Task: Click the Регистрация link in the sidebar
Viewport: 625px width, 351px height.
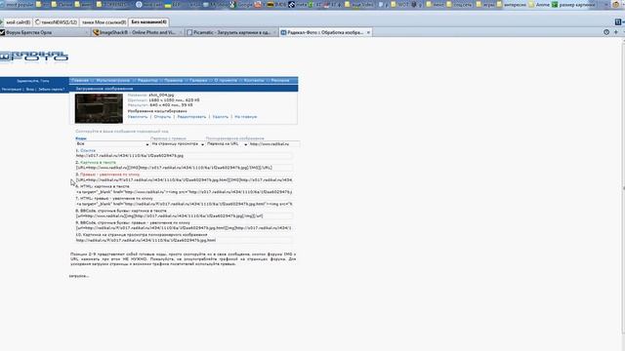Action: point(11,90)
